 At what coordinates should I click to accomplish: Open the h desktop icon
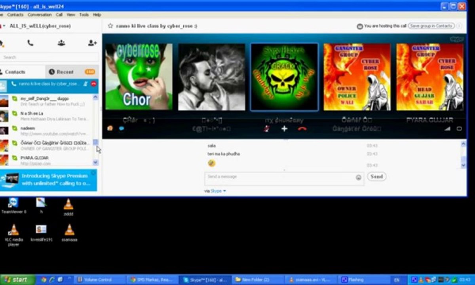41,205
